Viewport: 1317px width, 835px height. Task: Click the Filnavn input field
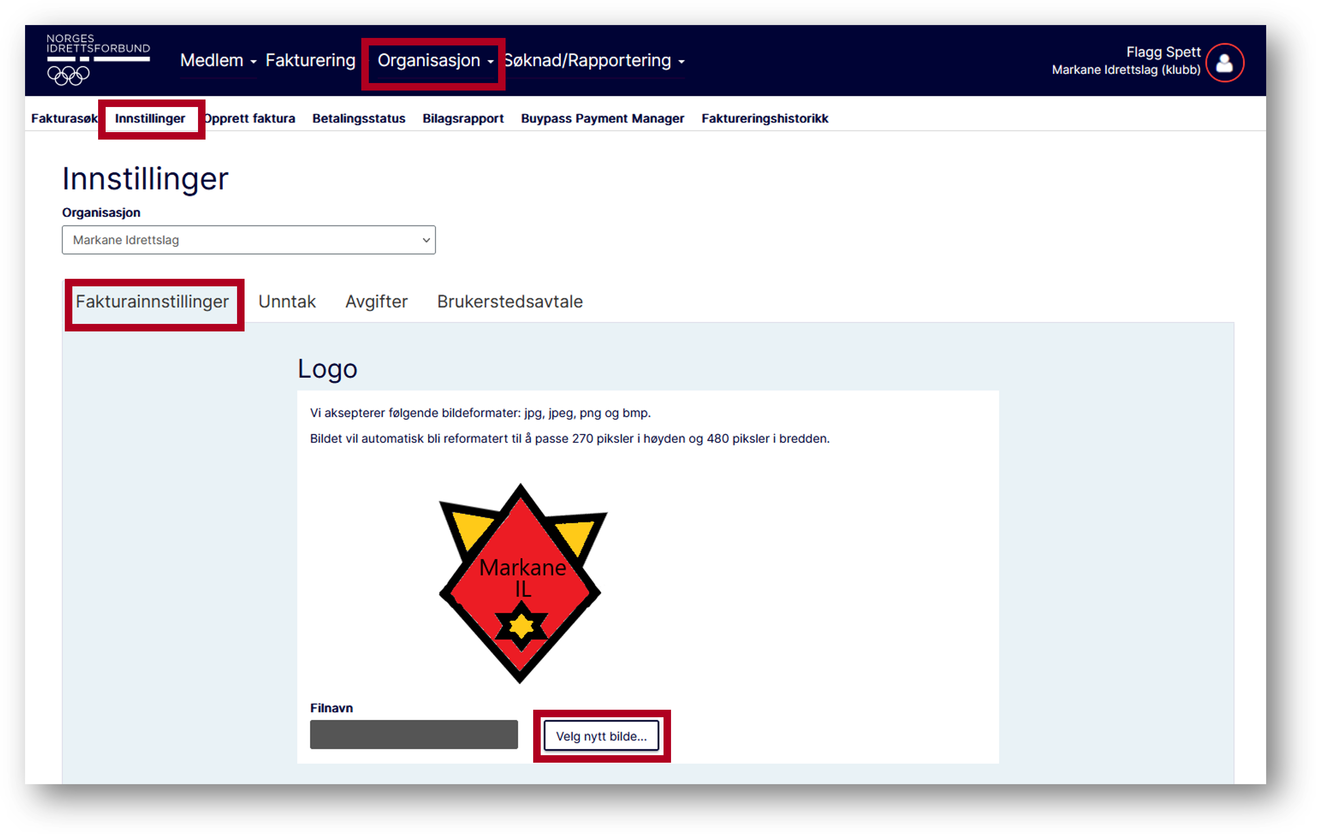[x=414, y=734]
